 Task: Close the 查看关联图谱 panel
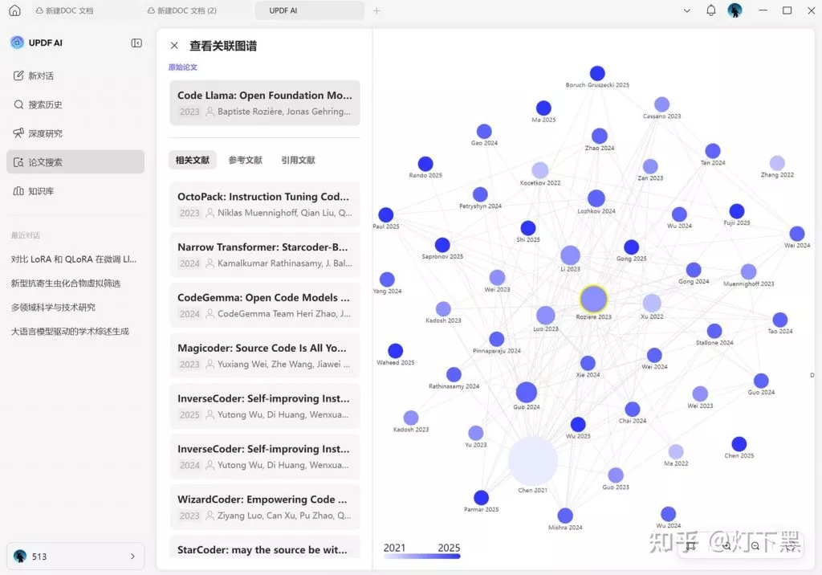tap(174, 45)
